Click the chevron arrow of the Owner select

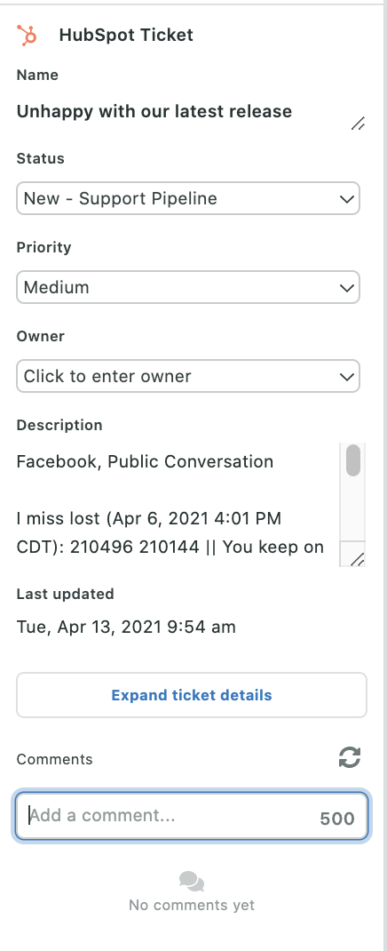tap(346, 377)
